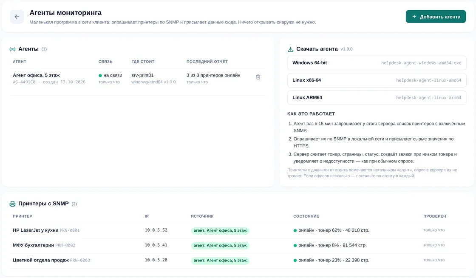The image size is (476, 278).
Task: Download the Windows 64-bit agent
Action: coord(377,63)
